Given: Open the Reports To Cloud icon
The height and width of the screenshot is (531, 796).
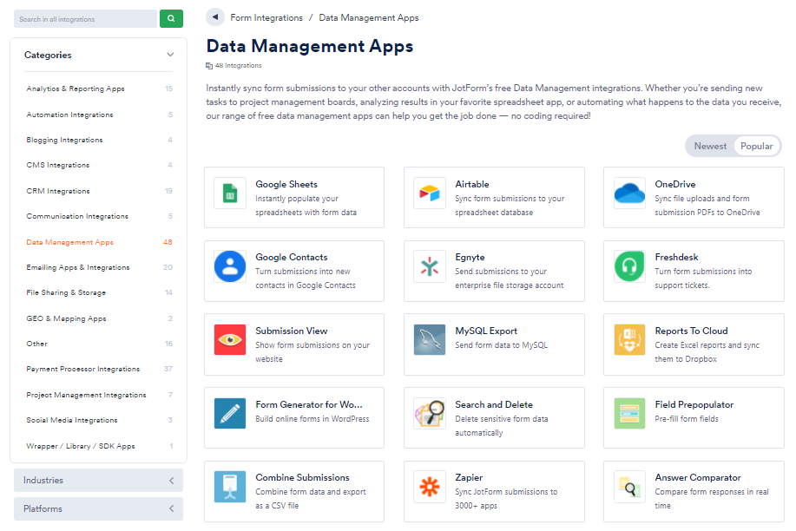Looking at the screenshot, I should 629,339.
